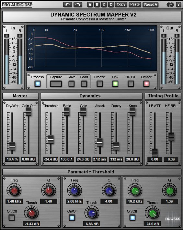Viewport: 183px width, 230px height.
Task: Click the LF ATT slider handle
Action: coord(154,153)
